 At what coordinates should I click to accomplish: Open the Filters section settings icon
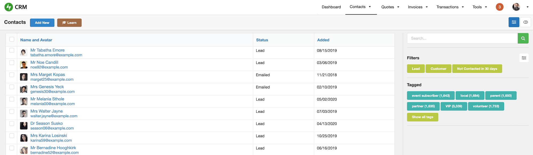[x=524, y=58]
